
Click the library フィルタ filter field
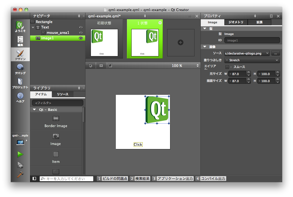(58, 103)
